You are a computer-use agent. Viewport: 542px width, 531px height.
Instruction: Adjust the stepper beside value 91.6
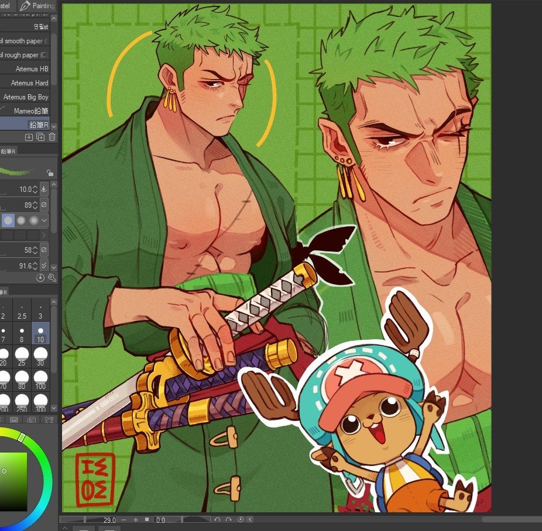coord(35,266)
